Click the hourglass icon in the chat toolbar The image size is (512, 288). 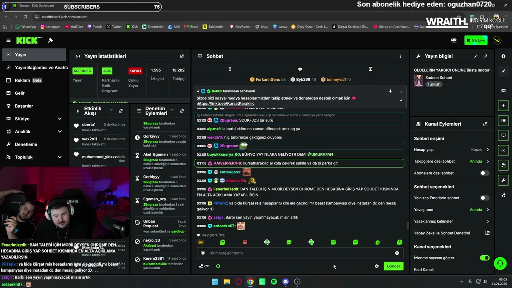pos(370,69)
